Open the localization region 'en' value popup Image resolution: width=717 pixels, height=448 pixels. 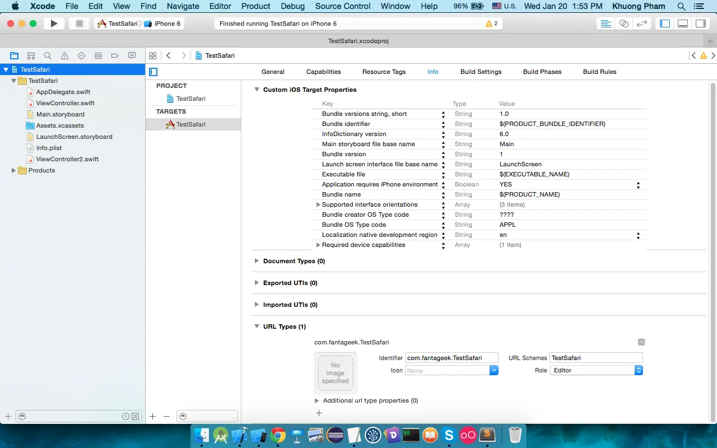tap(638, 236)
